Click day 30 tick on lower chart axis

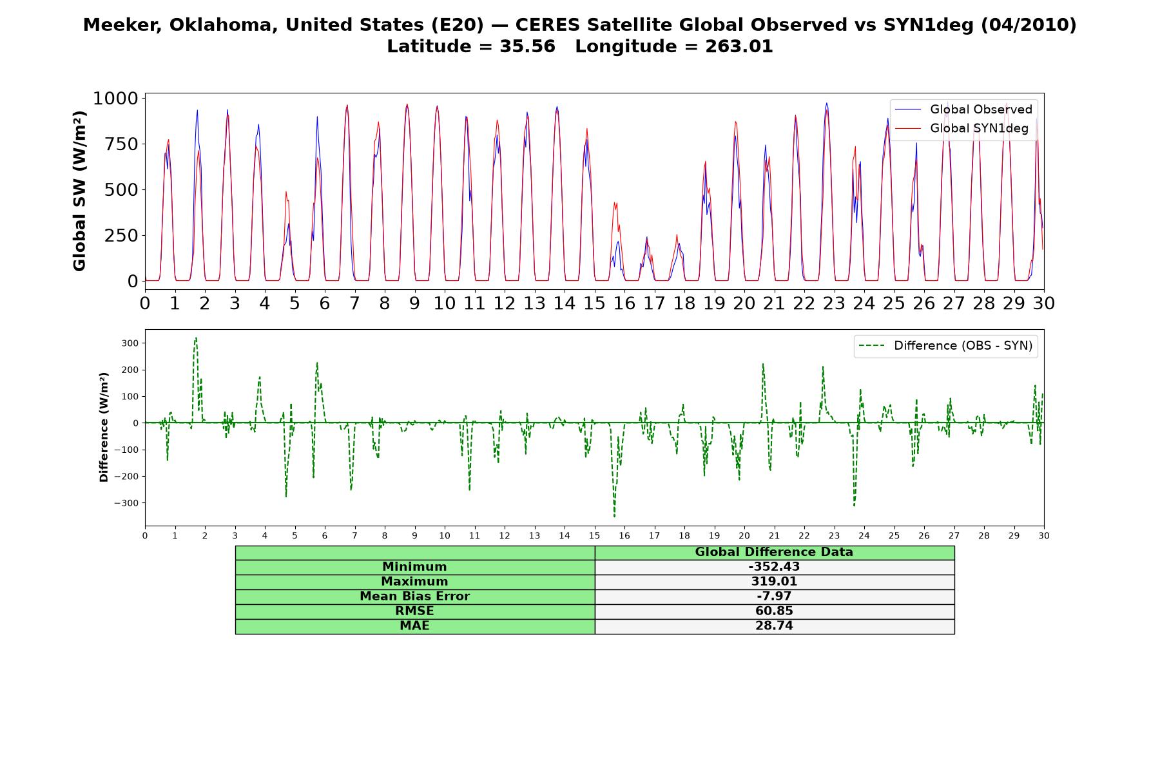pos(1044,535)
